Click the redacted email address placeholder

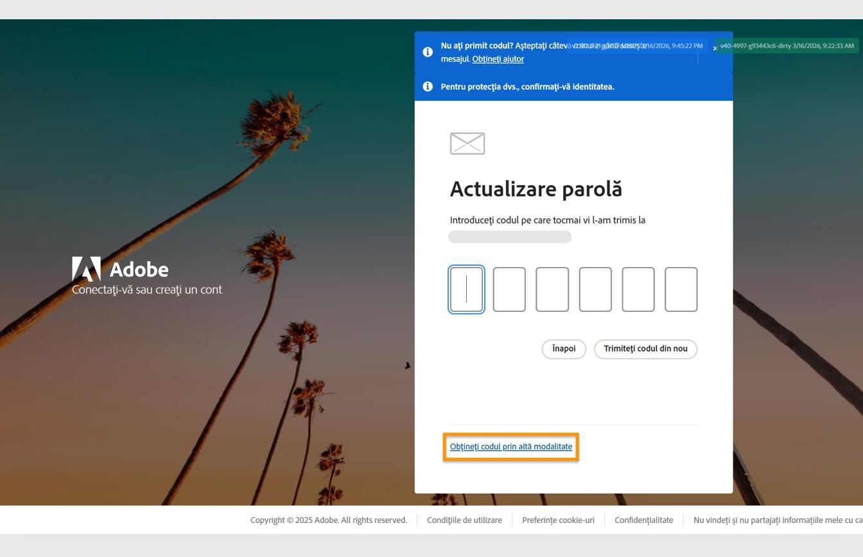click(510, 237)
